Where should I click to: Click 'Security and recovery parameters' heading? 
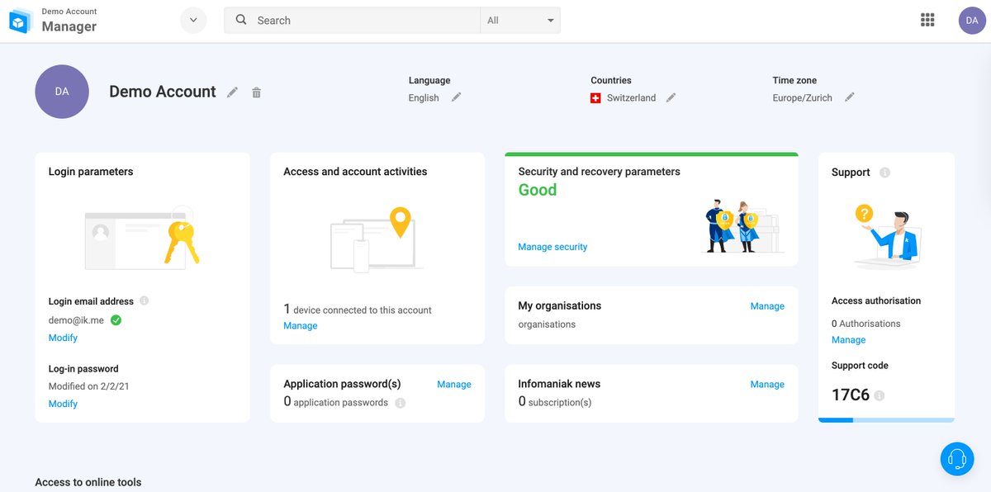[600, 172]
